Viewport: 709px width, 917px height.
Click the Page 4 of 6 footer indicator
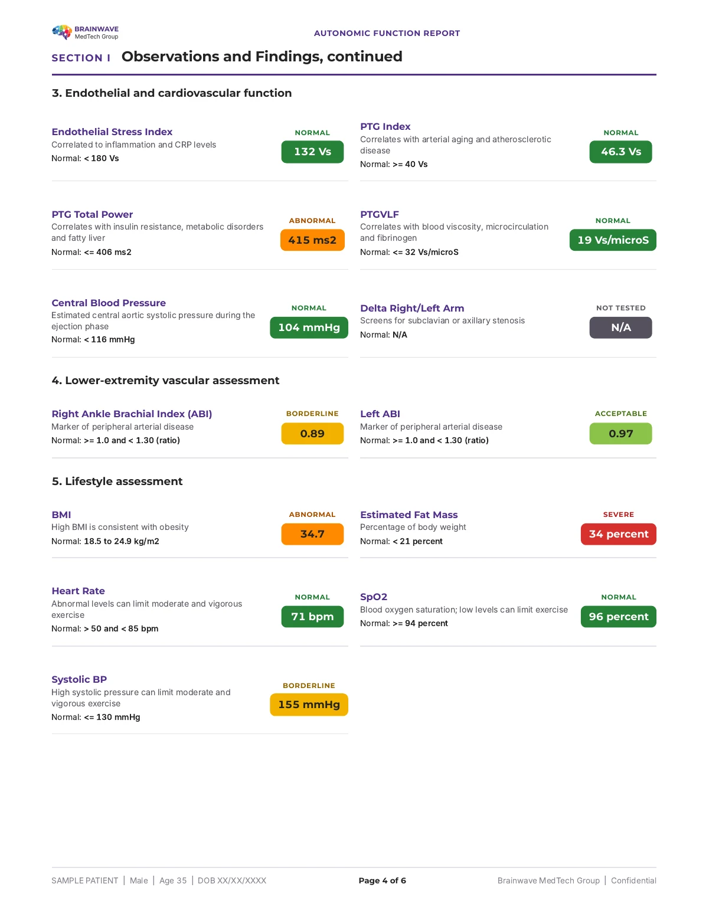382,880
